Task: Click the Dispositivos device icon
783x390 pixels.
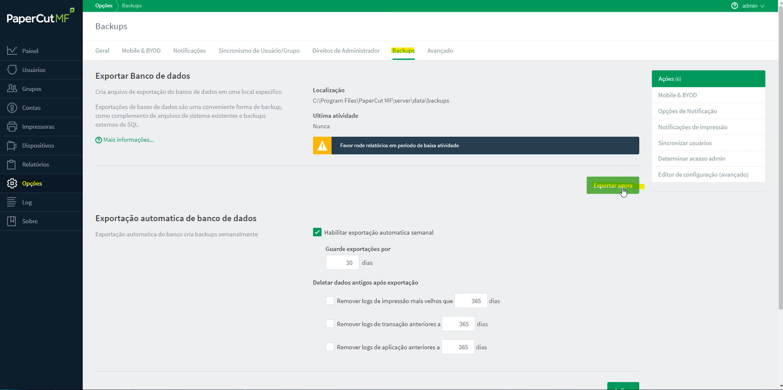Action: pos(12,145)
